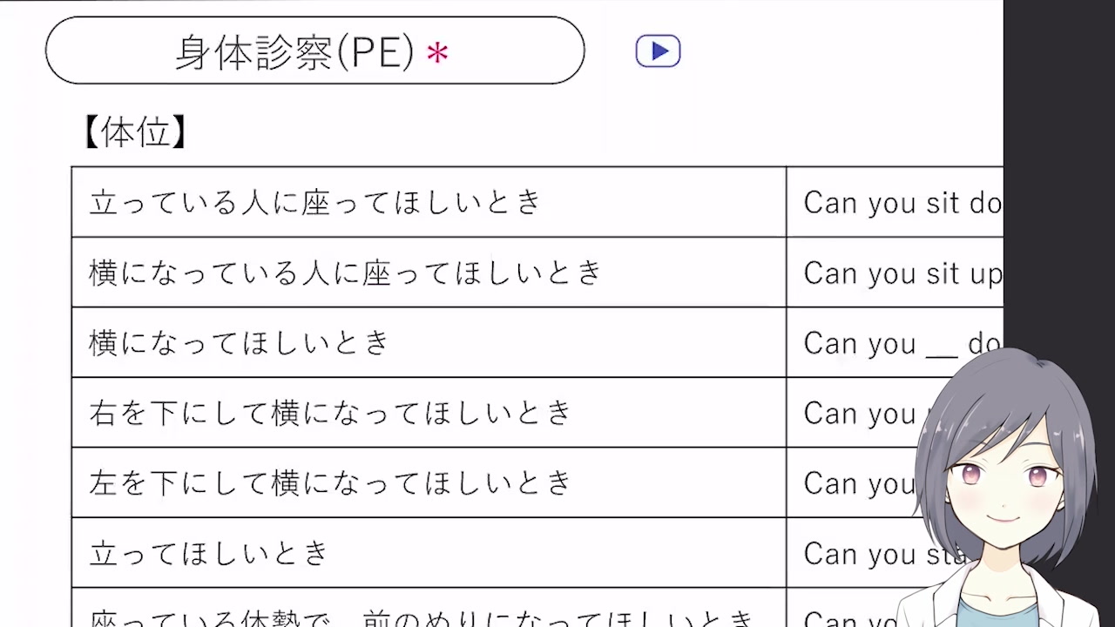Click the English cell in the bottom cut-off row
This screenshot has height=627, width=1115.
pyautogui.click(x=849, y=617)
